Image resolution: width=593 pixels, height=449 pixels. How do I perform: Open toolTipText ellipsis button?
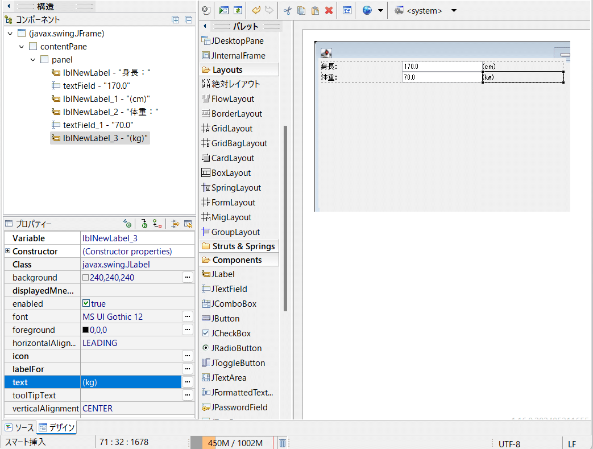[x=188, y=395]
